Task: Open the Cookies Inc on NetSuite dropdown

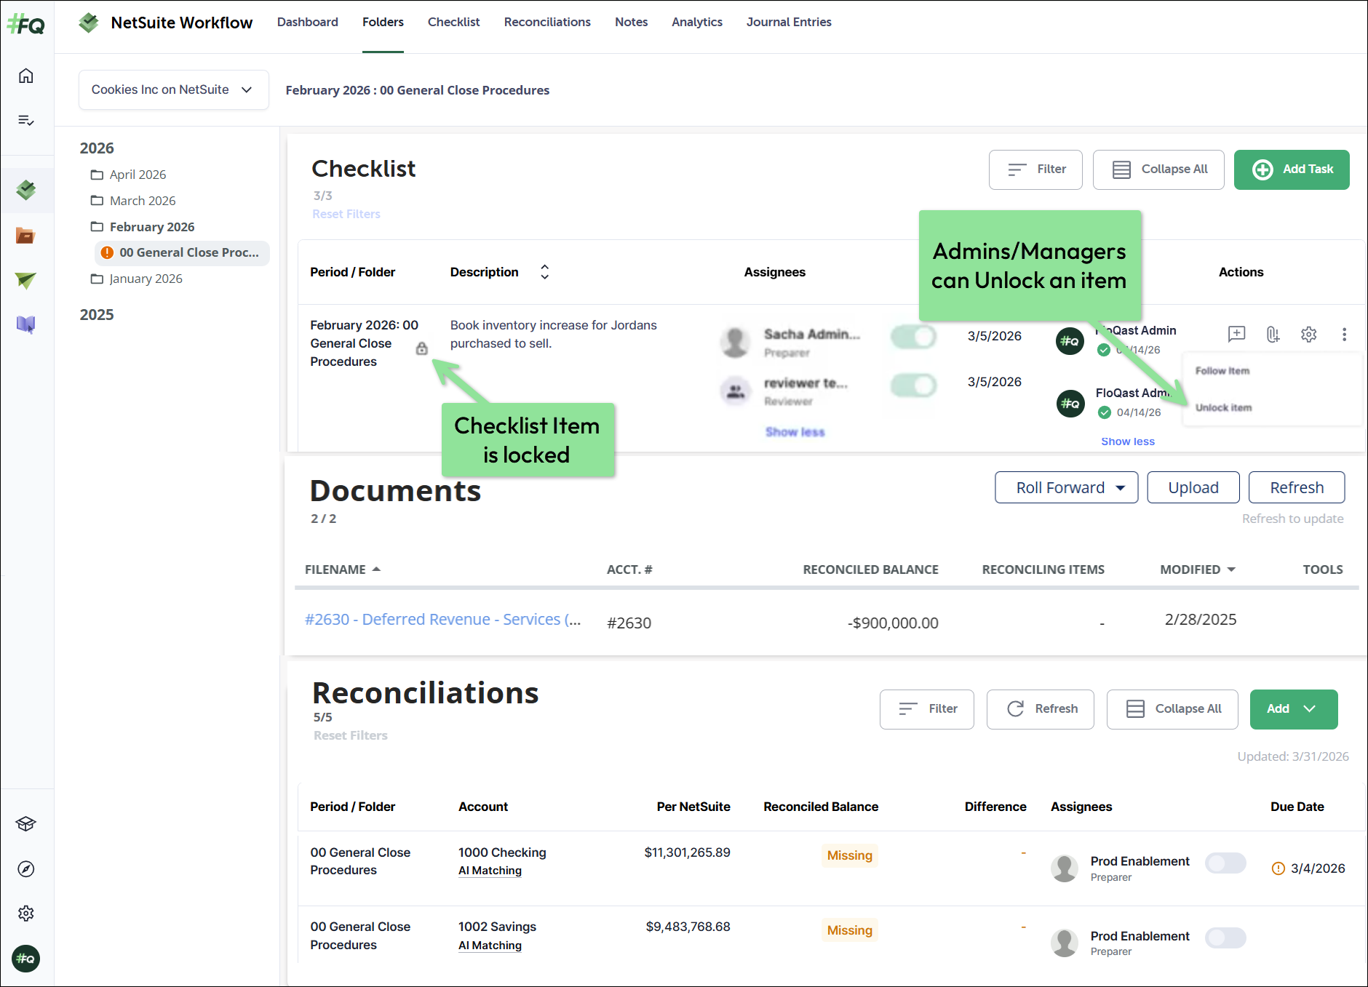Action: pyautogui.click(x=173, y=89)
